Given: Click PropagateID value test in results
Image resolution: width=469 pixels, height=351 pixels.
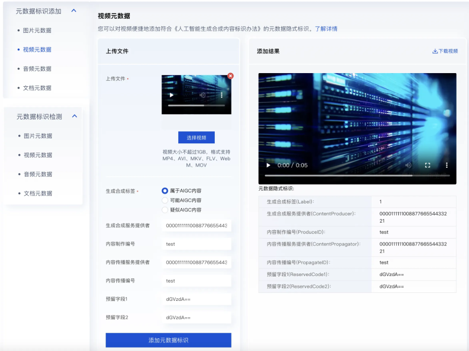Looking at the screenshot, I should [384, 262].
